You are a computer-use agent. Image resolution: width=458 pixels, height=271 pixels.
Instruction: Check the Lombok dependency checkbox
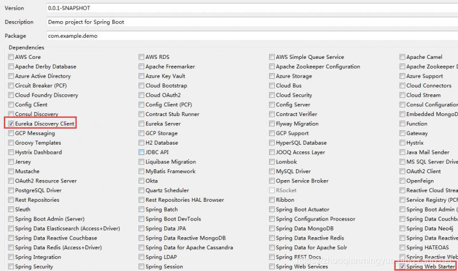[x=272, y=162]
